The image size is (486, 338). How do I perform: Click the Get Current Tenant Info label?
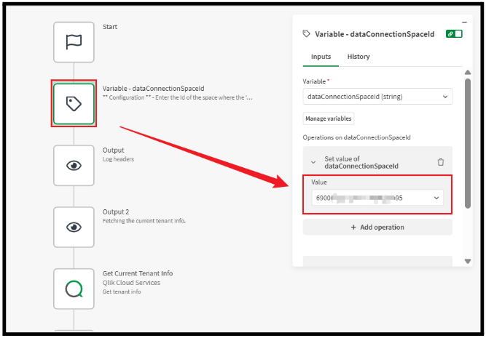click(x=138, y=273)
